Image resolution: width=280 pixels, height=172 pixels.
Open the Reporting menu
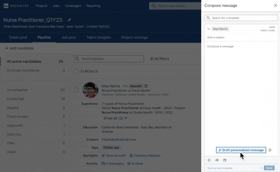click(93, 6)
